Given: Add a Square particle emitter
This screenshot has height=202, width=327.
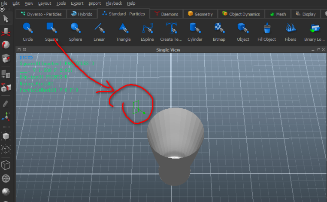Looking at the screenshot, I should pos(51,29).
